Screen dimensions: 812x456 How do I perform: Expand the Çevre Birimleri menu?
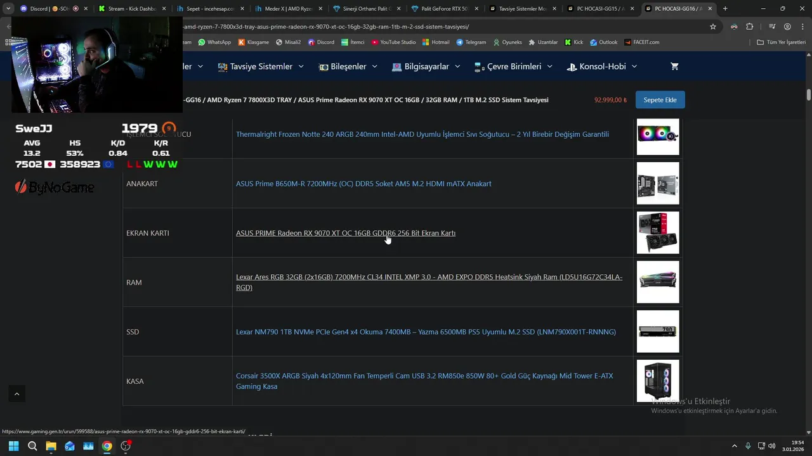513,66
